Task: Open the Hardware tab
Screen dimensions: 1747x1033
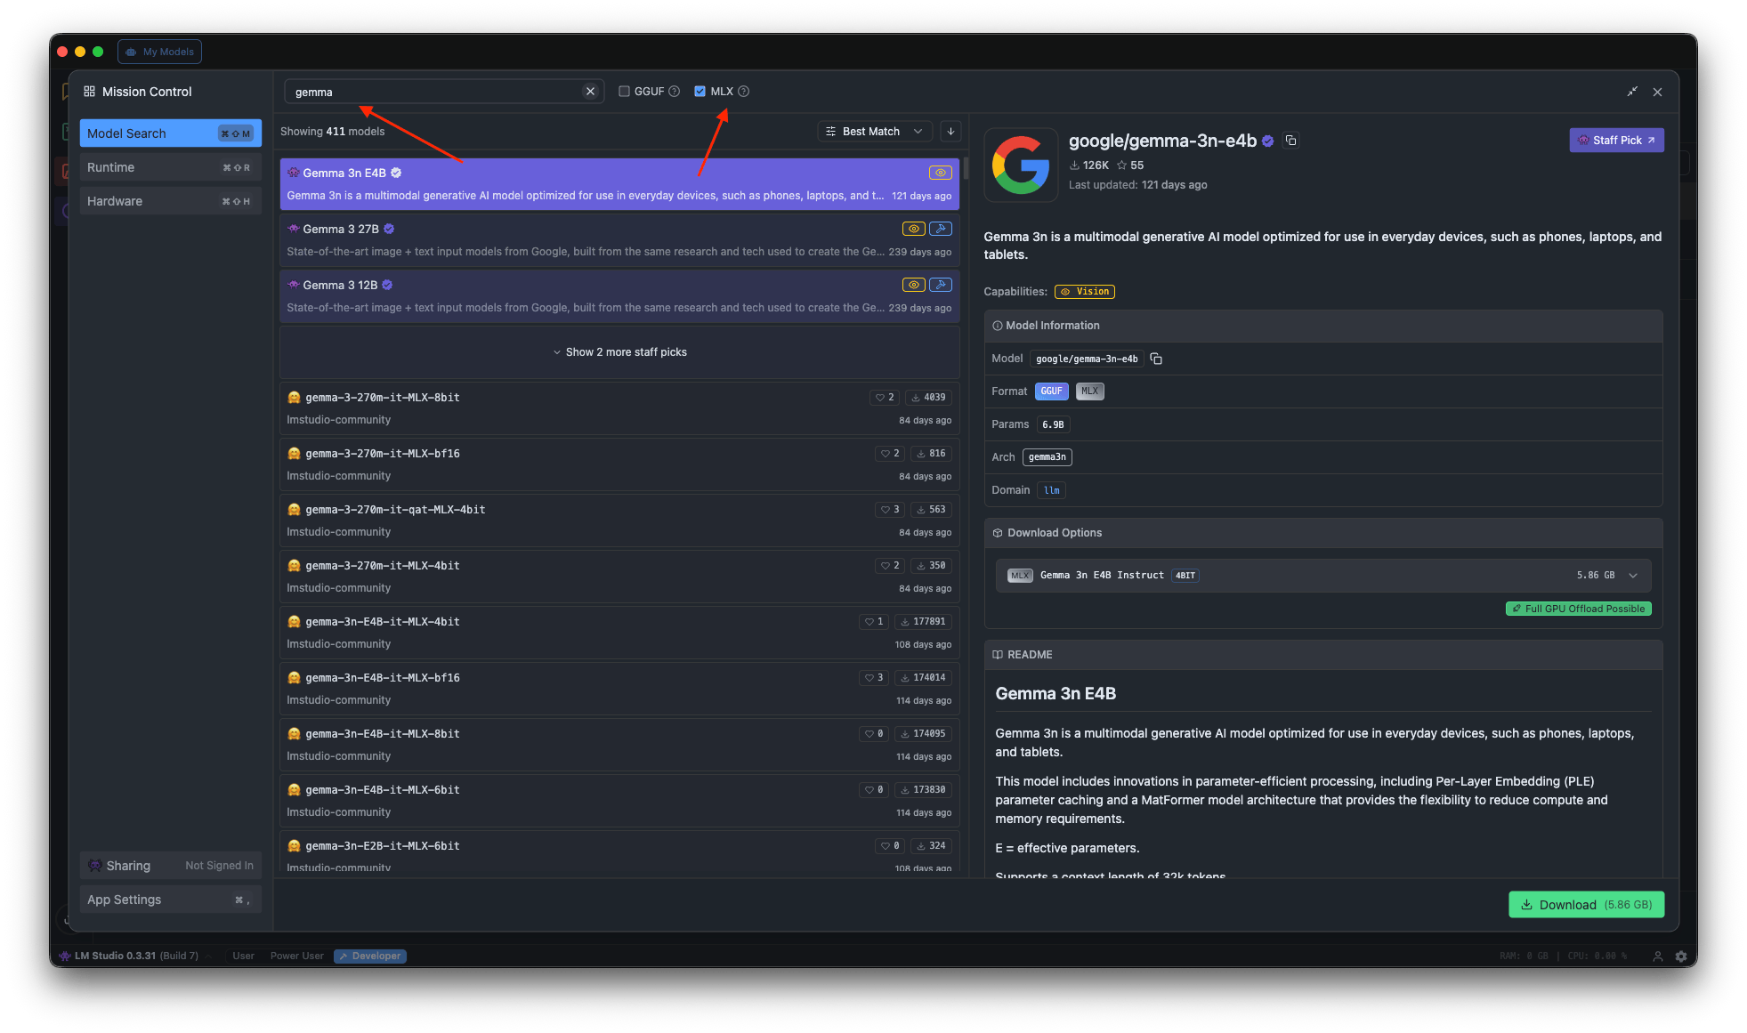Action: [x=170, y=201]
